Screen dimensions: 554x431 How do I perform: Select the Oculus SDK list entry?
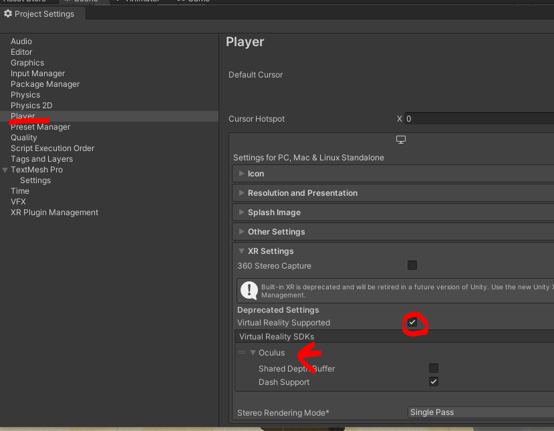click(271, 353)
